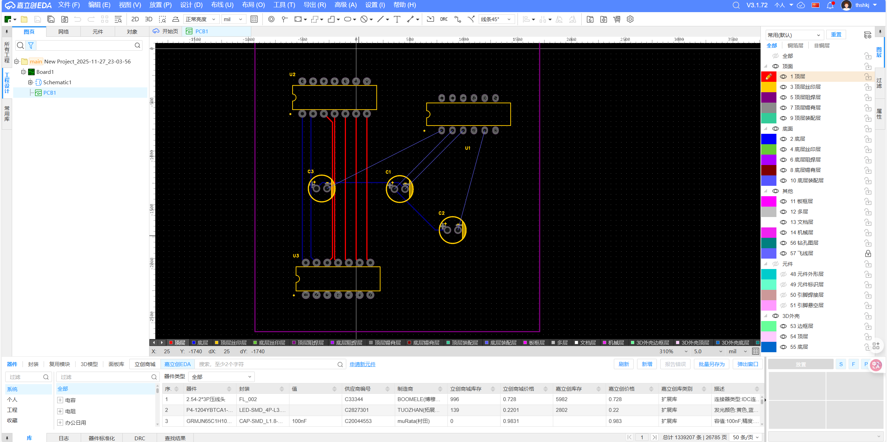Switch to 3D view
Screen dimensions: 887x442
pyautogui.click(x=149, y=19)
